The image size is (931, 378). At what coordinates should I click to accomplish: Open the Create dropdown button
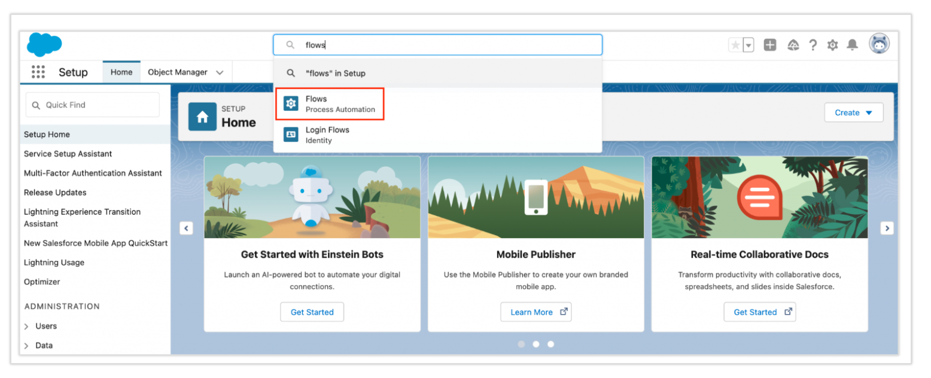(854, 112)
